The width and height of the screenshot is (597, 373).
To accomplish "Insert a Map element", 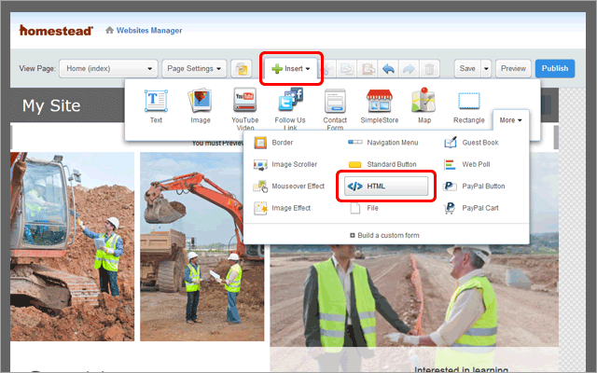I will [424, 106].
